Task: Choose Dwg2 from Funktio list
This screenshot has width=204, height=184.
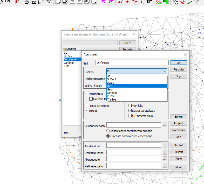Action: [x=137, y=83]
